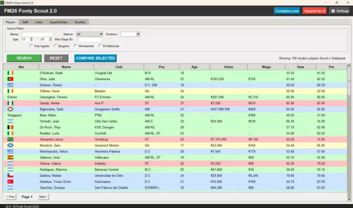The height and width of the screenshot is (208, 353).
Task: Check the Wonderkids filter
Action: 76,46
